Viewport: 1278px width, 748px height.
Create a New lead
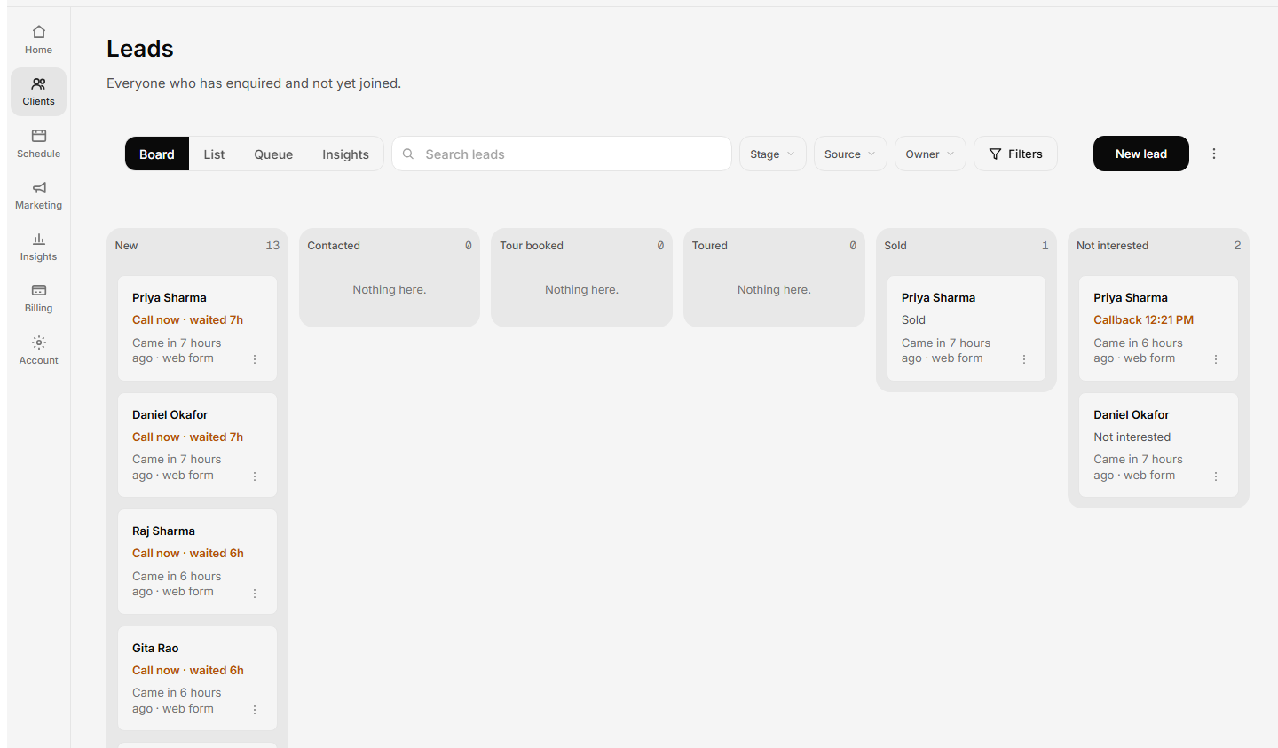[x=1141, y=154]
